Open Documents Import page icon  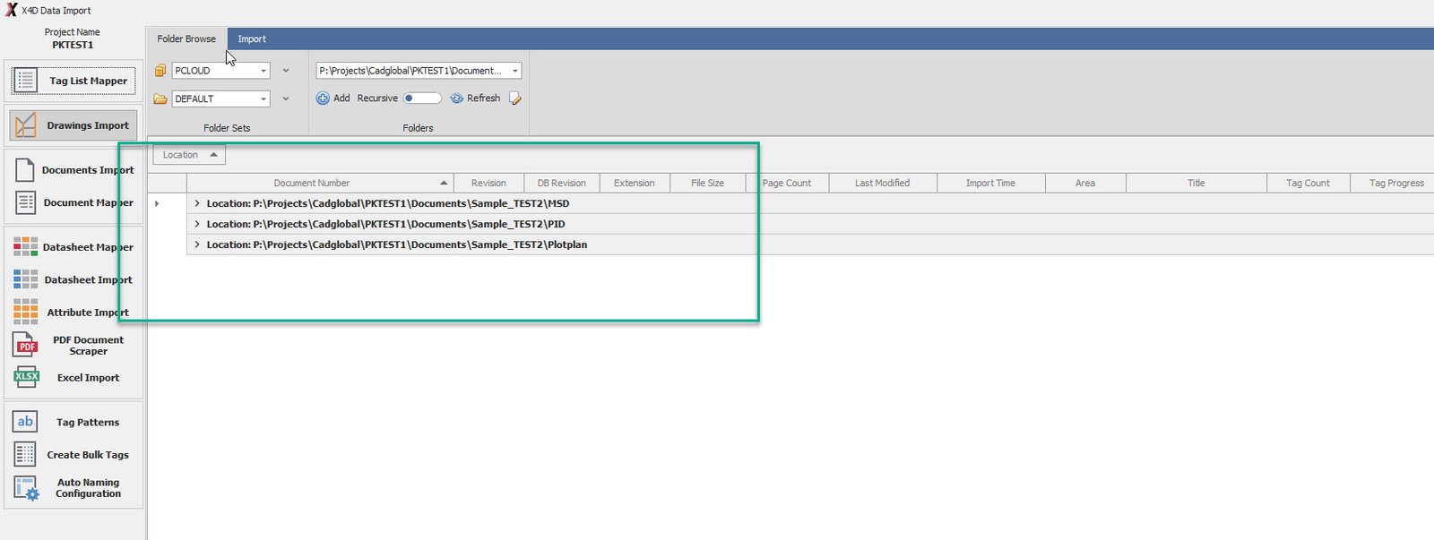(25, 169)
